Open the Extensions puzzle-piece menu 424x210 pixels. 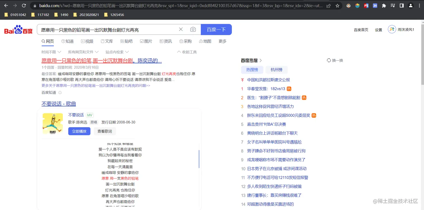pos(384,6)
